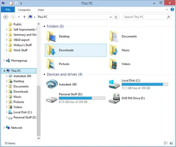Open the File menu
Screen dimensions: 176x147
[x=8, y=10]
